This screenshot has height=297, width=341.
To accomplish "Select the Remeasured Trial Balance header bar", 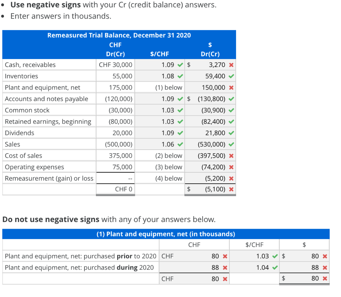I will (x=119, y=35).
